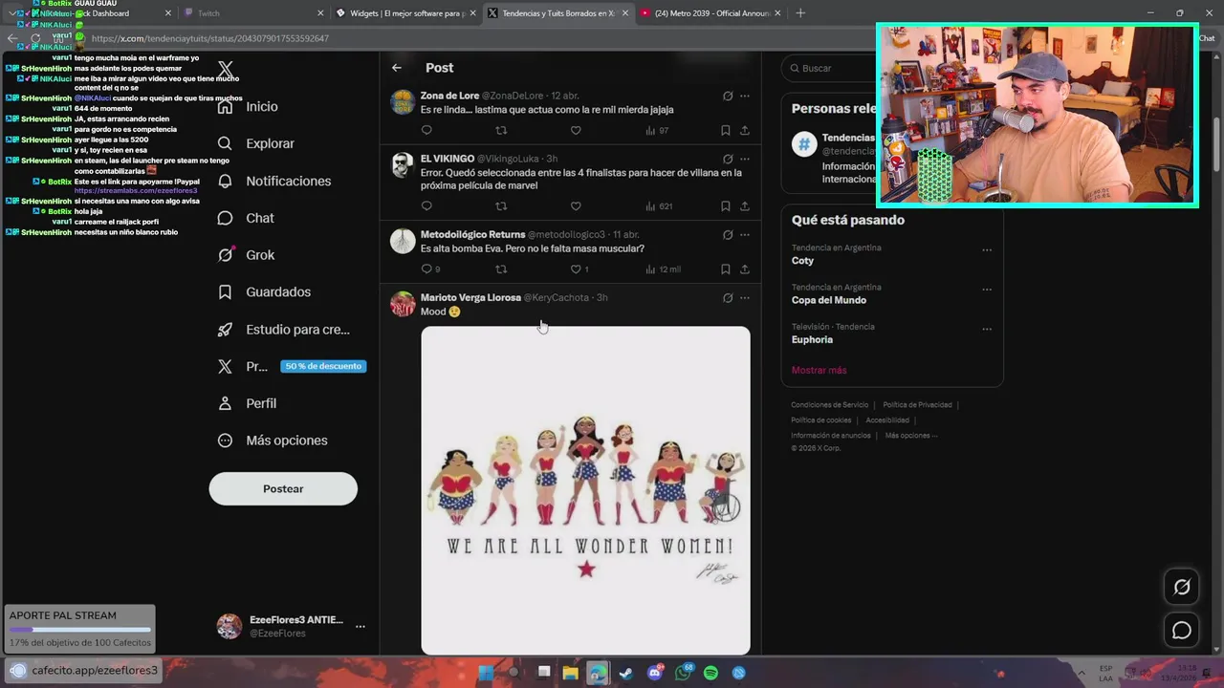Expand Más opciones in sidebar
This screenshot has width=1224, height=688.
click(273, 441)
